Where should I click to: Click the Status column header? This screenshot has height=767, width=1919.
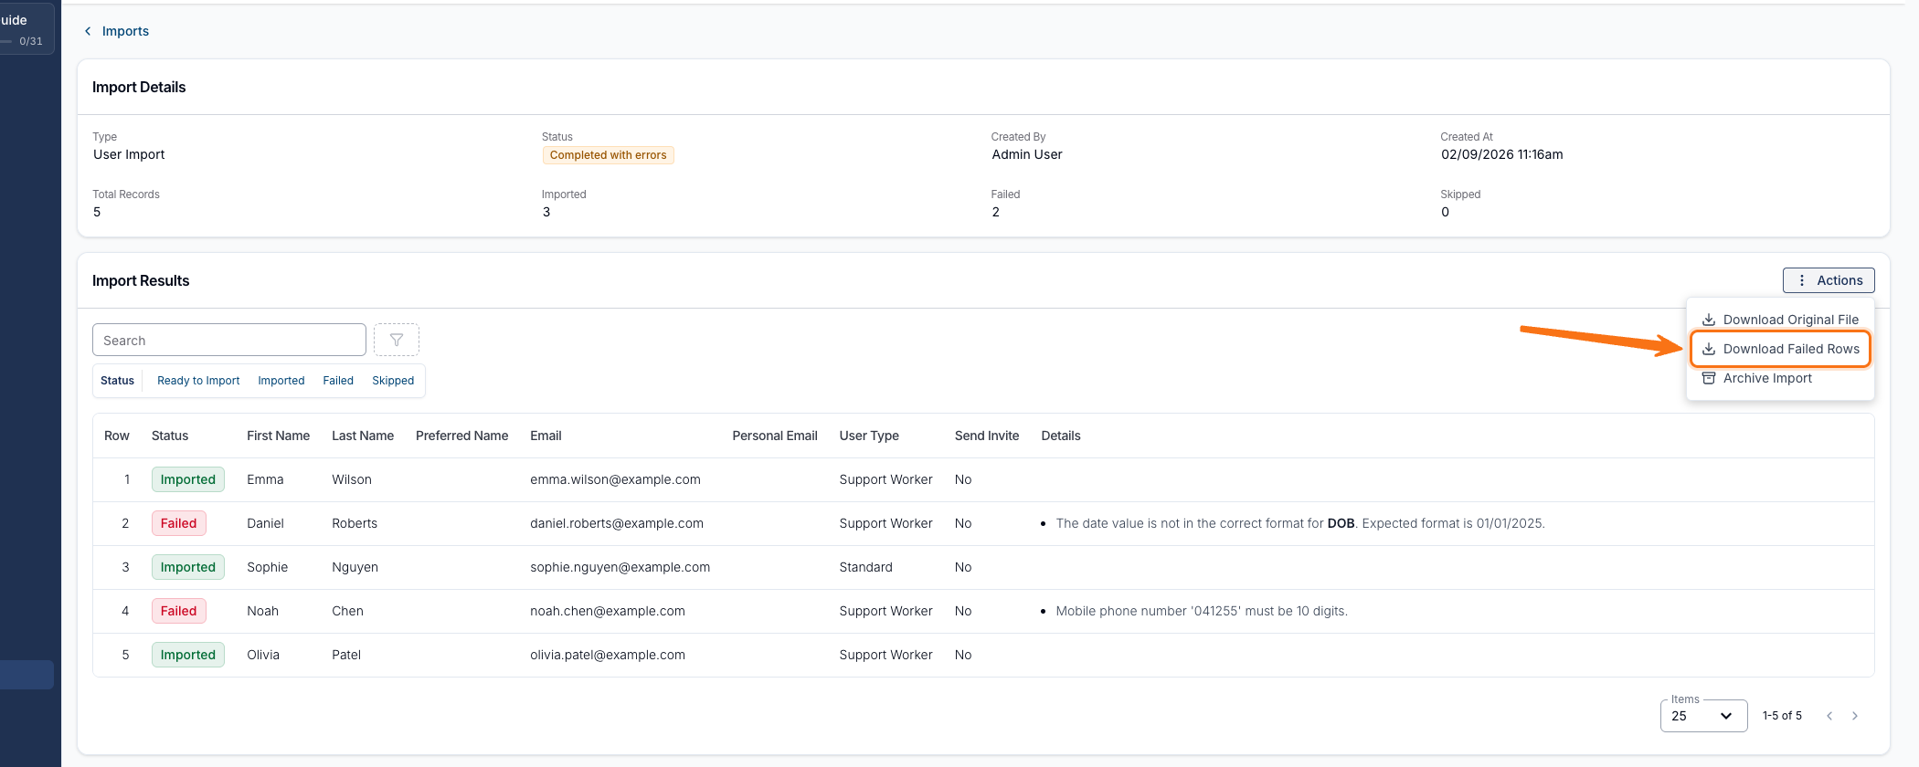click(x=170, y=436)
